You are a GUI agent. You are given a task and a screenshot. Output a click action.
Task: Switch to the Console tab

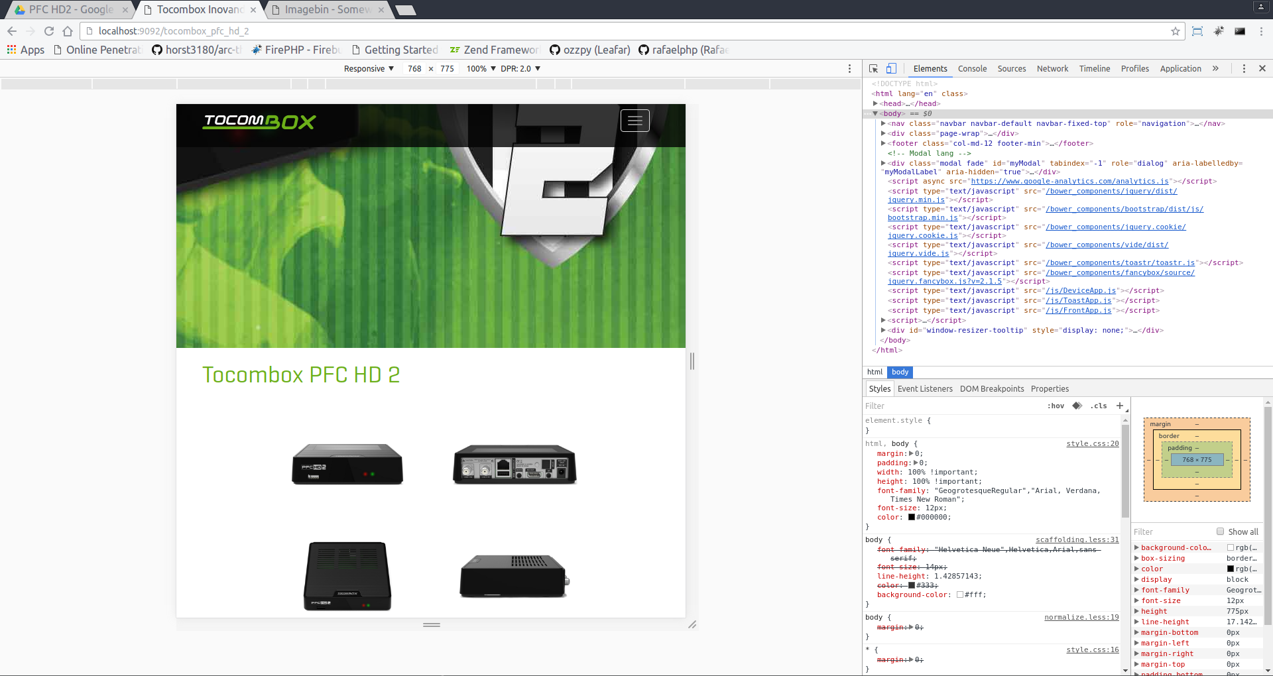click(972, 68)
